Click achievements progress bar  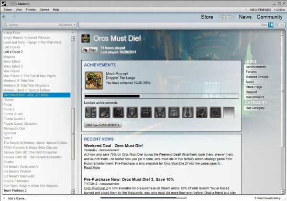[162, 96]
